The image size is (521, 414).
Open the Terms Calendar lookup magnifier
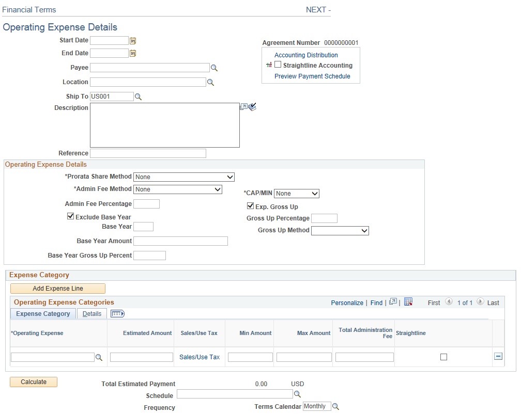336,406
